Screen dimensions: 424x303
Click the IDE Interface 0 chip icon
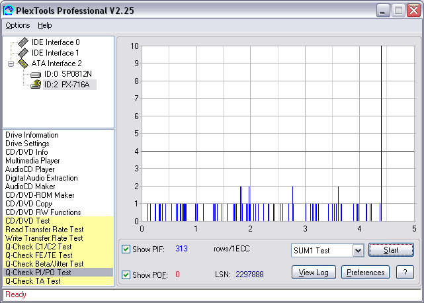coord(23,42)
